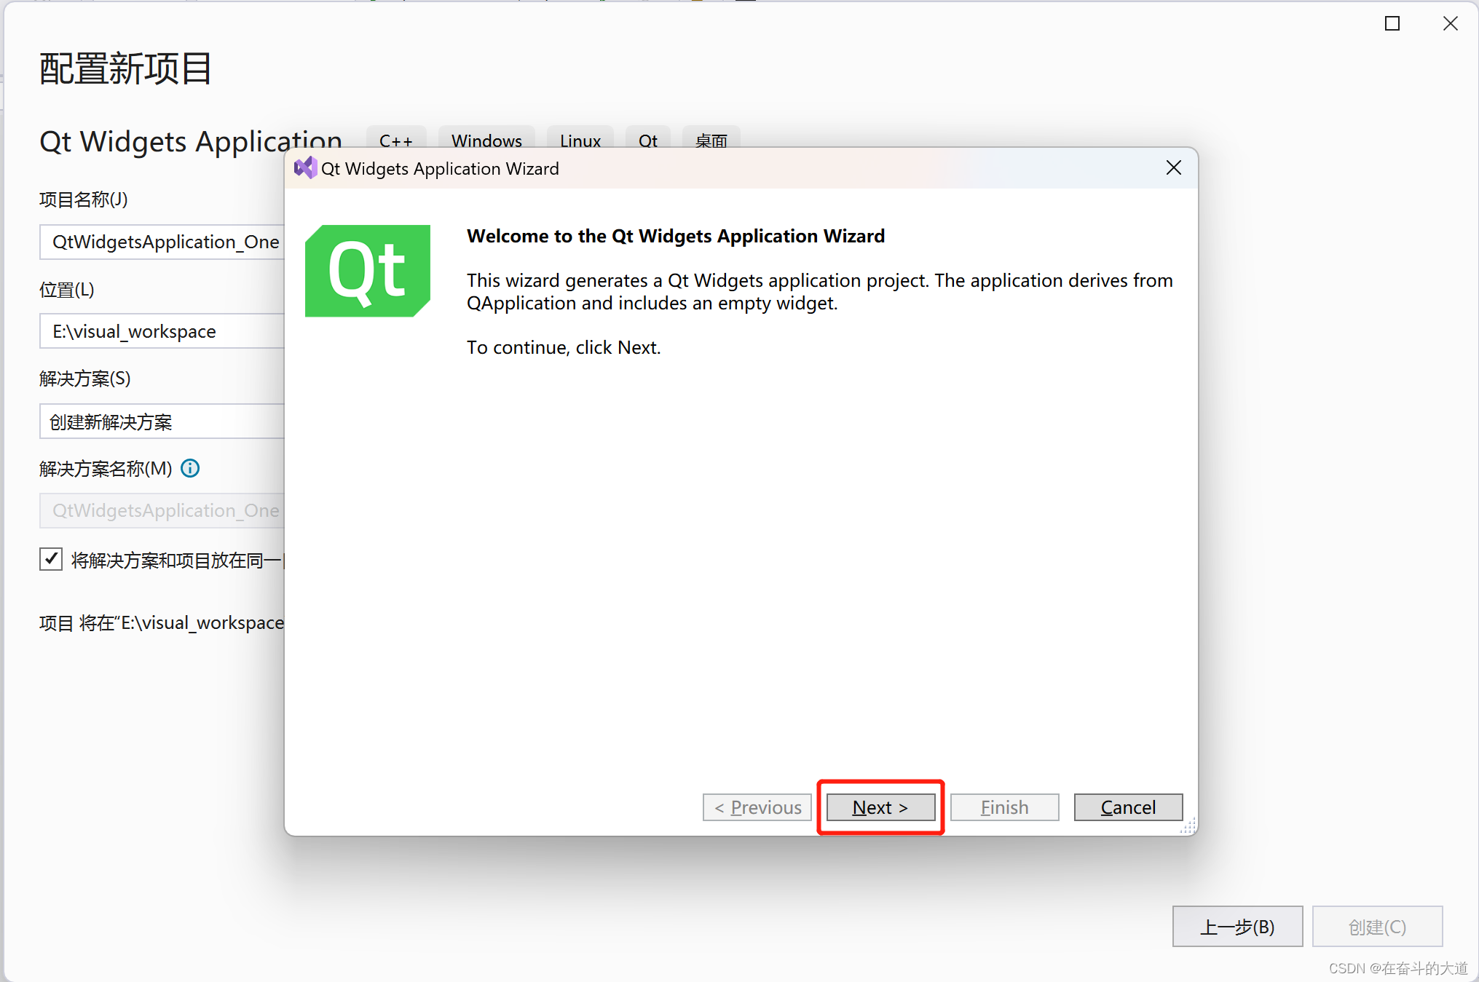Close the configure new project window
The image size is (1479, 982).
point(1450,24)
